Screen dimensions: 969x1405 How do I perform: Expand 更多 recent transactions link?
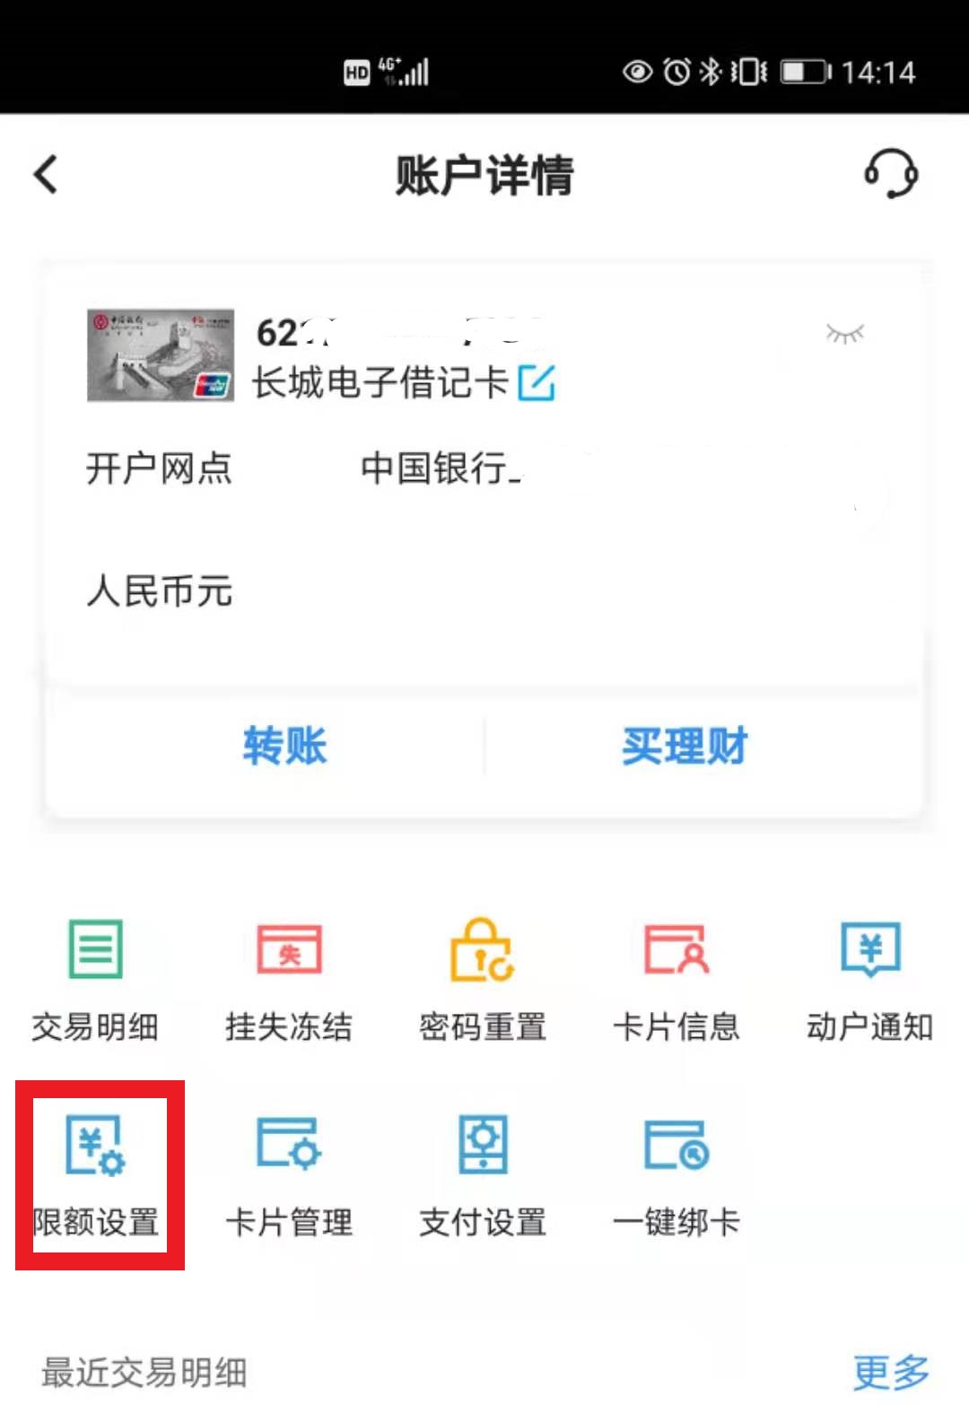[890, 1372]
